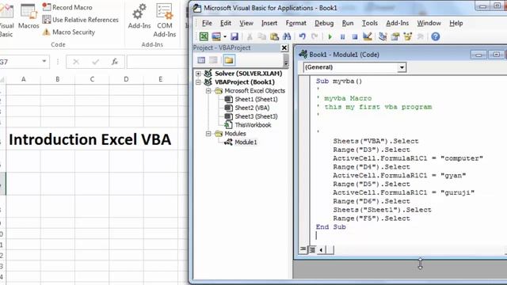The width and height of the screenshot is (507, 285).
Task: Click View Object icon in Project pane
Action: [x=213, y=60]
